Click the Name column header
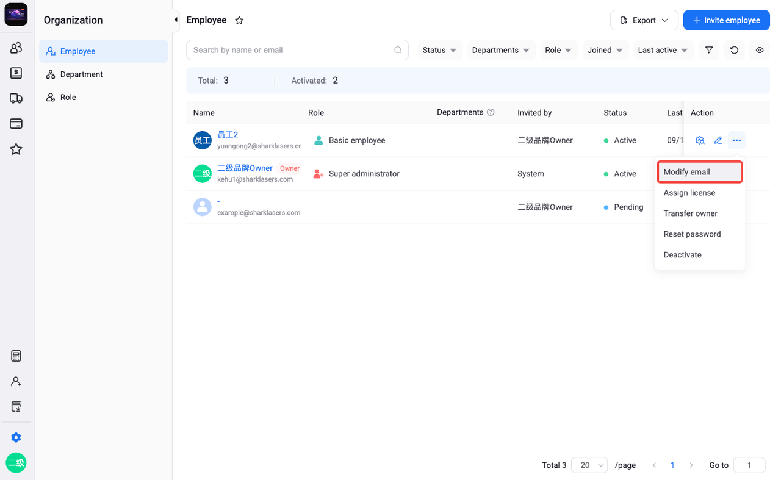 point(204,113)
